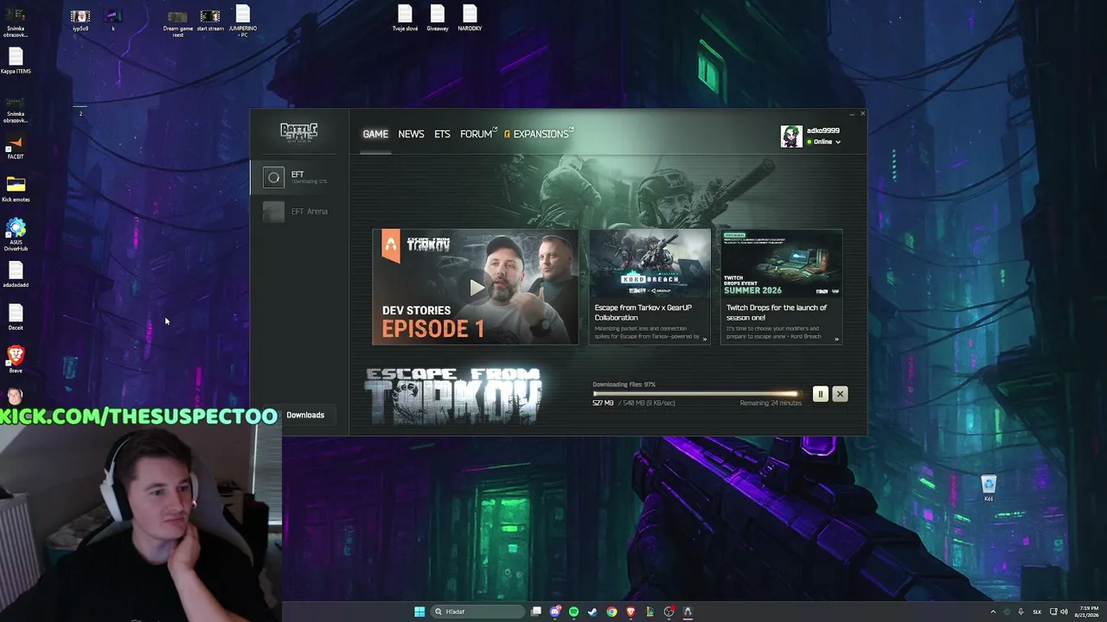Select the adadadadd desktop file
1107x622 pixels.
point(16,276)
